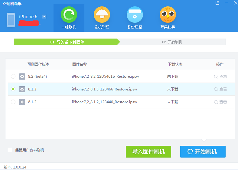This screenshot has width=238, height=170.
Task: Go to step 01 导入或下载固件
Action: 67,42
